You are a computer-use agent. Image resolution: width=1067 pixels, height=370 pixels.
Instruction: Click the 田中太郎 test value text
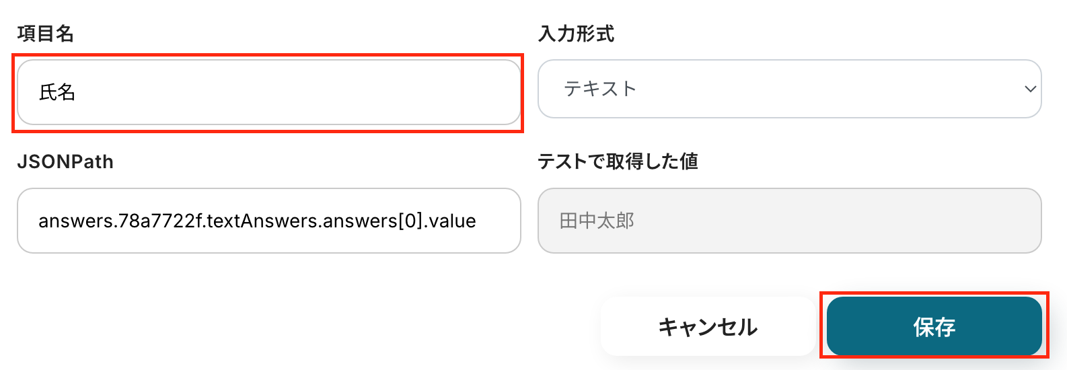(x=597, y=221)
